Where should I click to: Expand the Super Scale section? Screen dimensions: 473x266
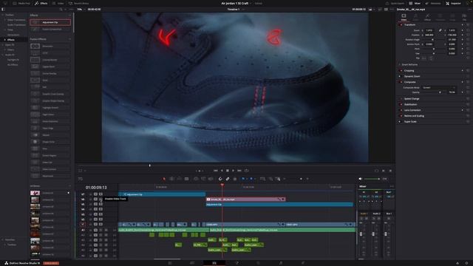[x=410, y=121]
